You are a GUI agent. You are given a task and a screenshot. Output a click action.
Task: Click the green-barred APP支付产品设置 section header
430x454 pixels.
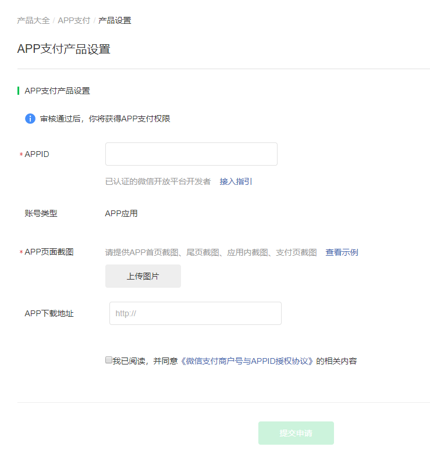click(57, 91)
